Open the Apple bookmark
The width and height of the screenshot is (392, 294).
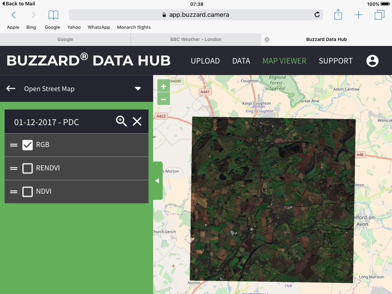(x=13, y=27)
